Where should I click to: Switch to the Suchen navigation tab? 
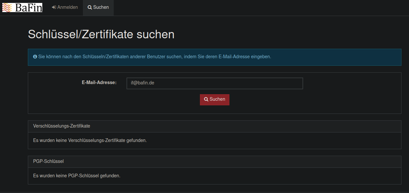98,8
